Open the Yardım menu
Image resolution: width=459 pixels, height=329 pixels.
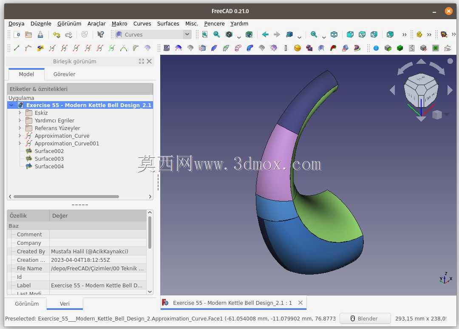pos(239,23)
